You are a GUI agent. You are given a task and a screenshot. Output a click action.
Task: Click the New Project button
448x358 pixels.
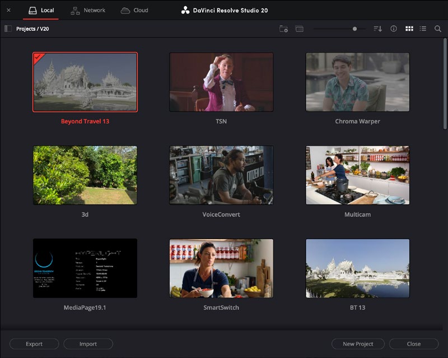click(x=358, y=344)
